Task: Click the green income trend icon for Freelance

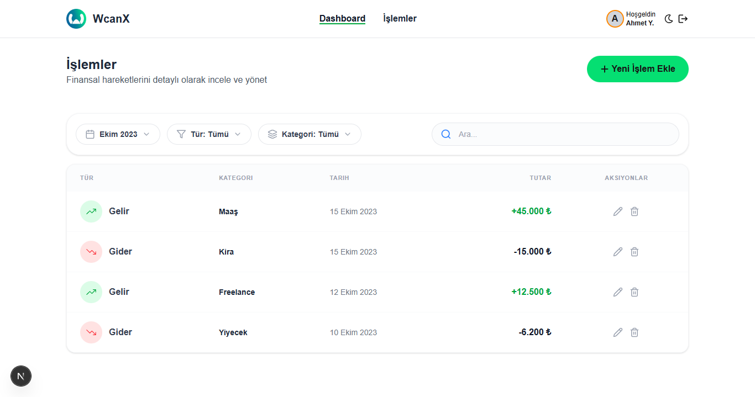Action: pos(91,292)
